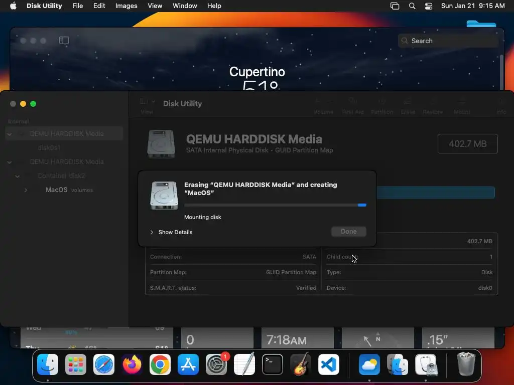
Task: Click the 'disk0' device value
Action: [x=485, y=288]
